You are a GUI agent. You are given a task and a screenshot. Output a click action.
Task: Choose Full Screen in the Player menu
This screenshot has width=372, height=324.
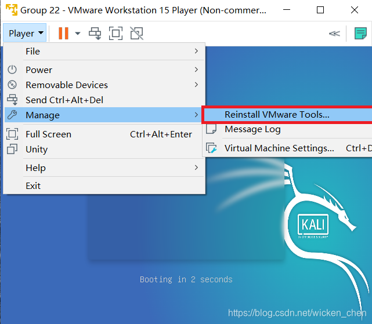[x=104, y=134]
